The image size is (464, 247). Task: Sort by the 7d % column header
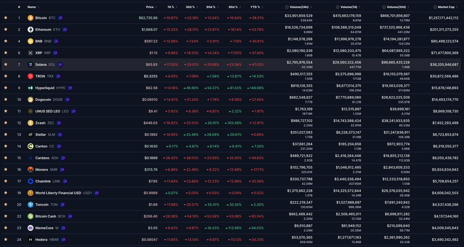pyautogui.click(x=172, y=7)
